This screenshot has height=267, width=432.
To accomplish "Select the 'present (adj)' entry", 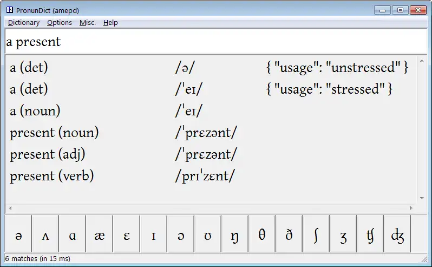I will [48, 154].
